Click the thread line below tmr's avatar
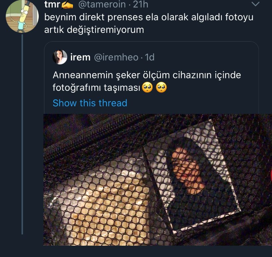 pyautogui.click(x=22, y=133)
